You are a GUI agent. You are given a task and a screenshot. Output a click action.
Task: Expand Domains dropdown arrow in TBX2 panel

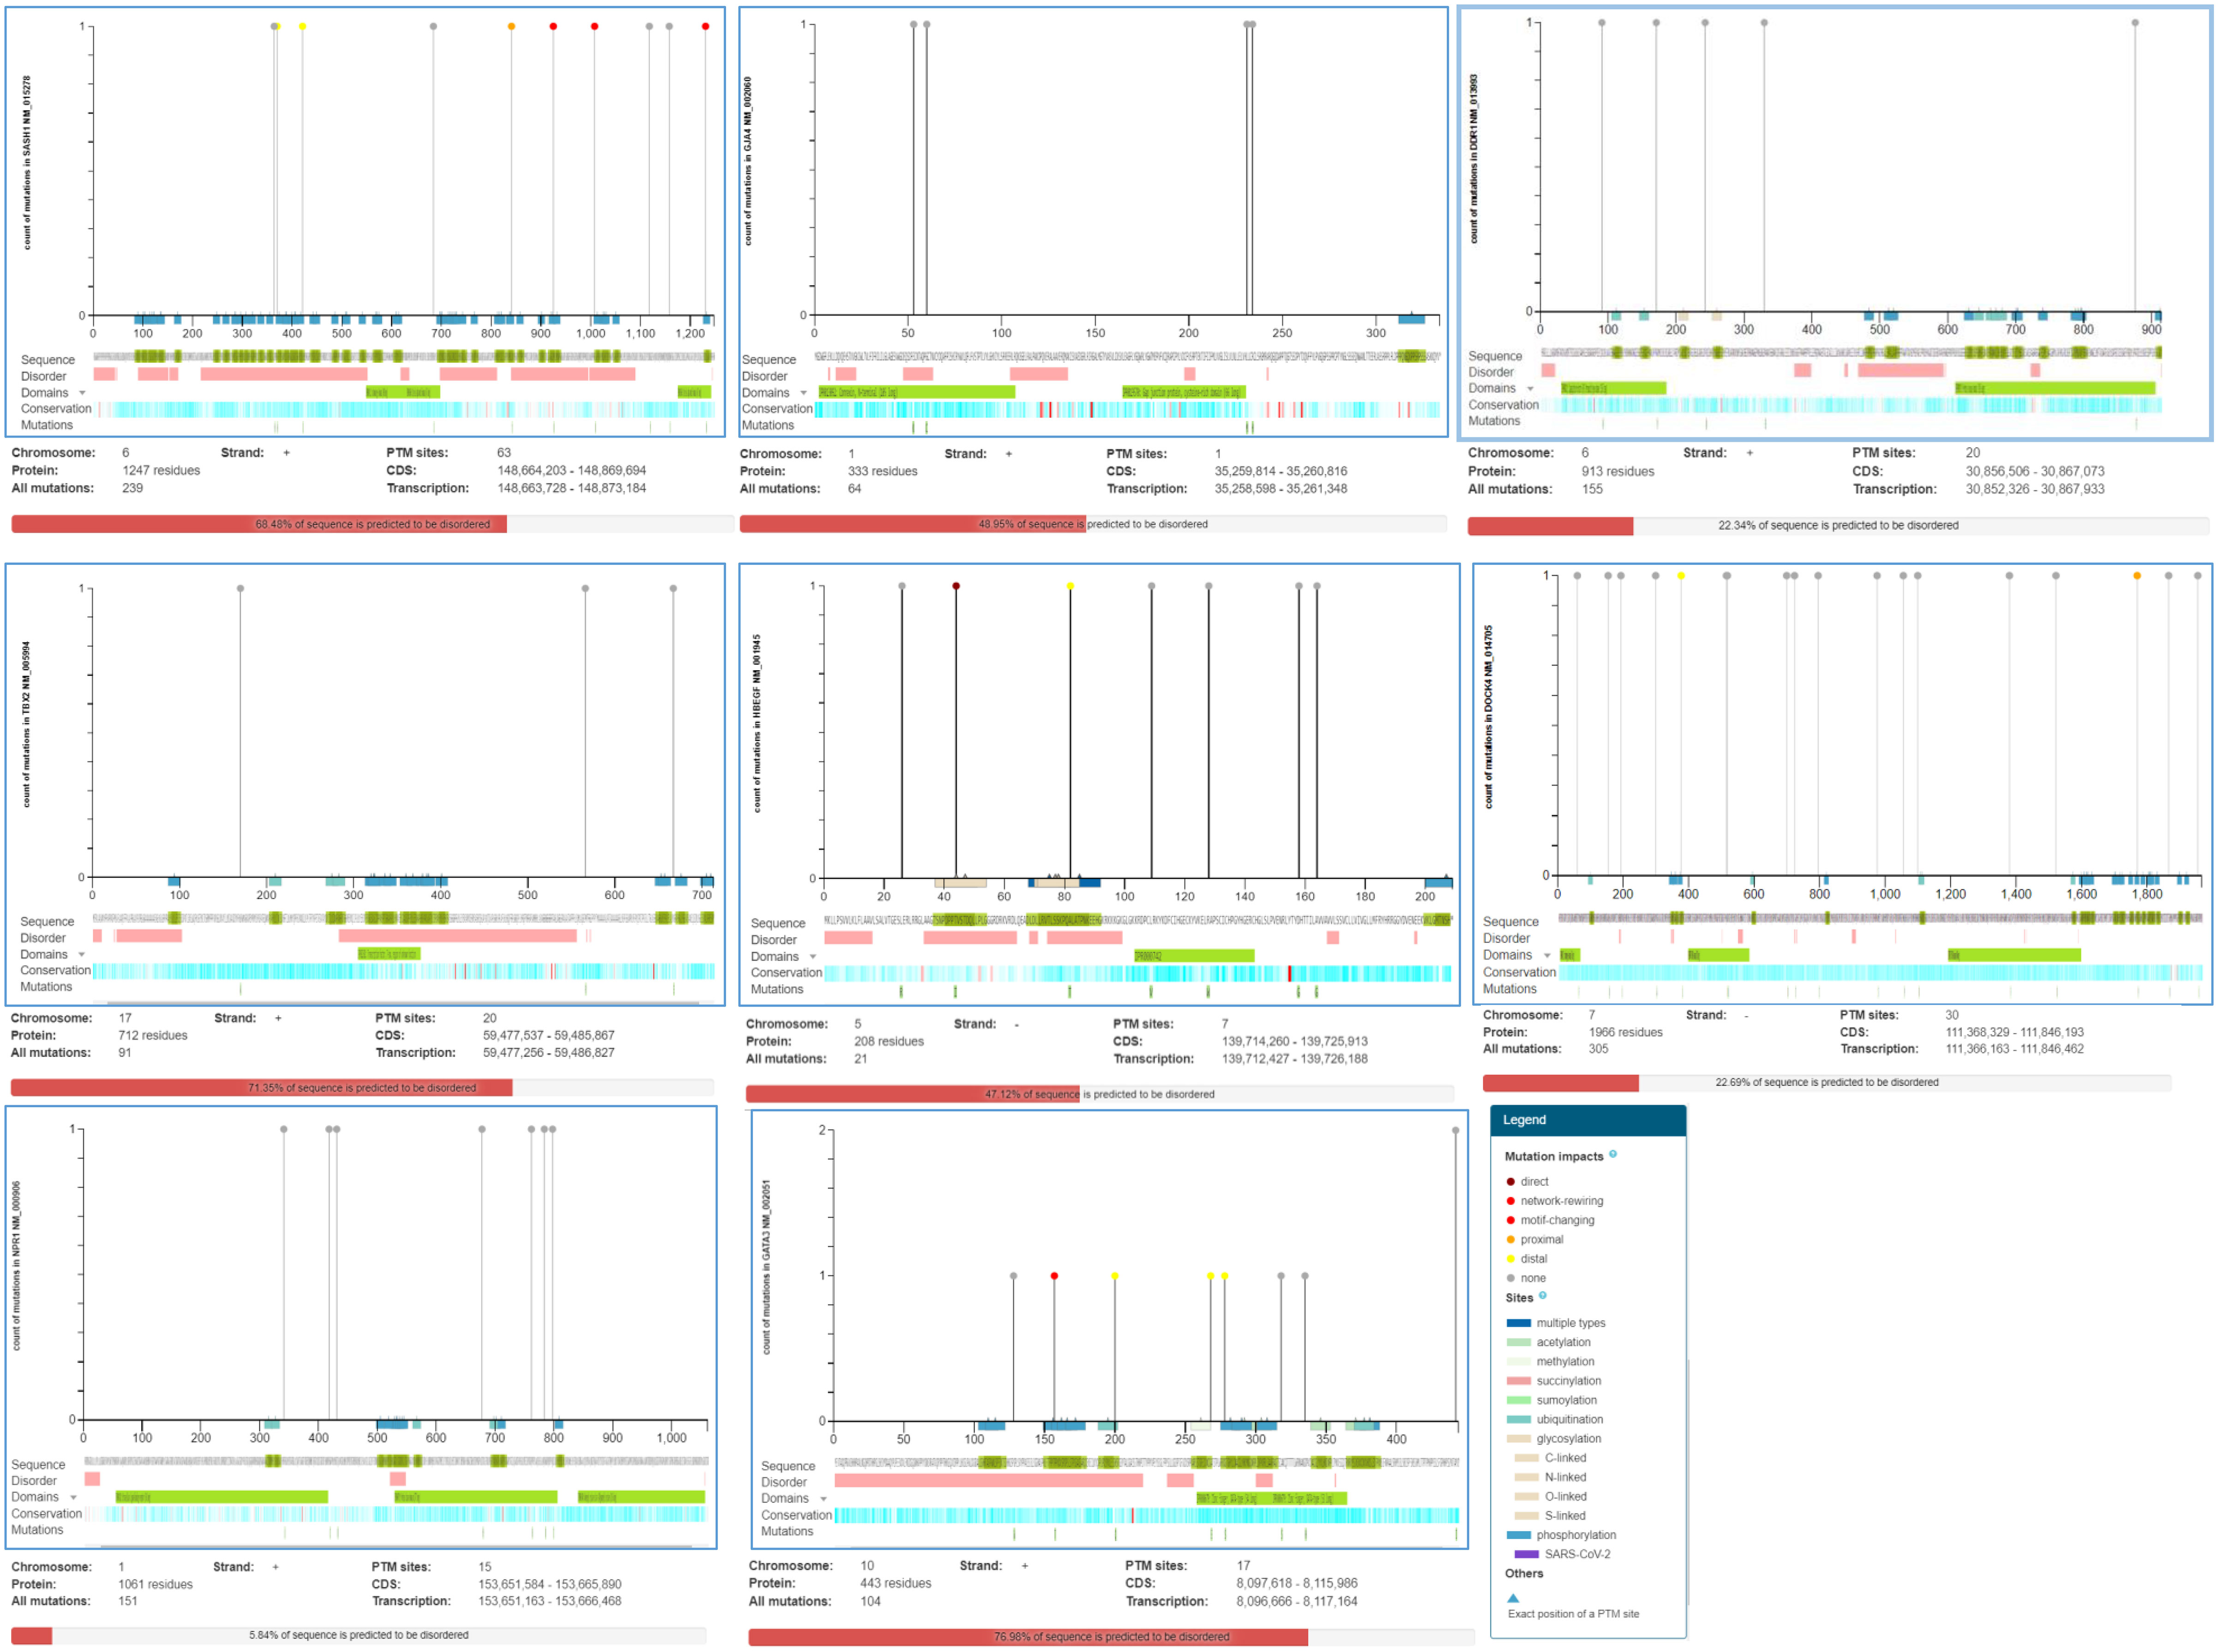point(82,955)
